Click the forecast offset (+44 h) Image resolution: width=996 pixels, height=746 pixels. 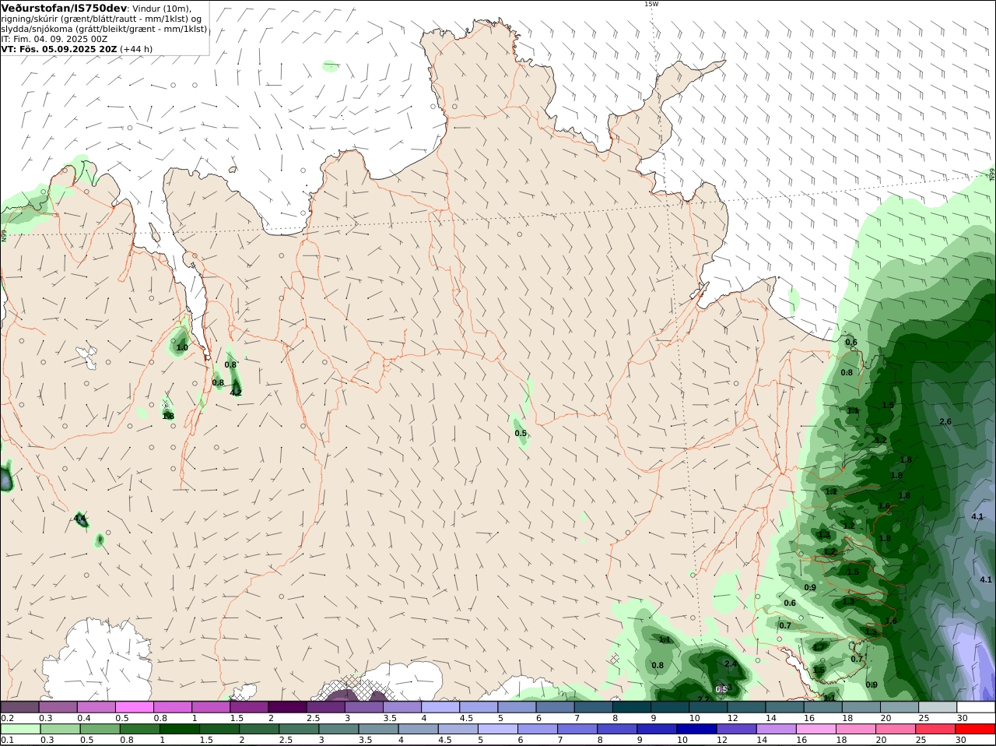(x=136, y=49)
